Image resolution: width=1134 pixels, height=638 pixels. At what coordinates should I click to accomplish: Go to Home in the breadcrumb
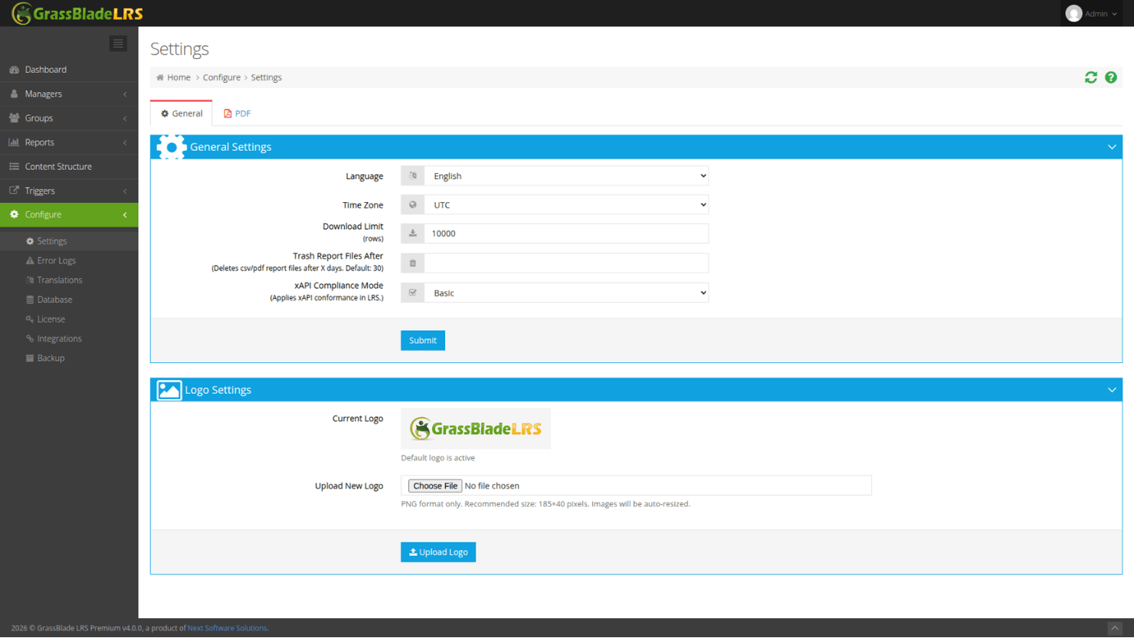[x=179, y=77]
